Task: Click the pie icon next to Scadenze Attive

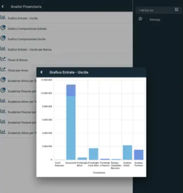Action: click(x=3, y=80)
